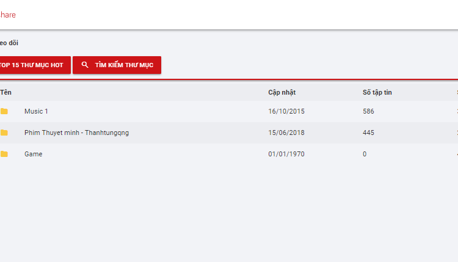
Task: Select the Theo dõi tab heading
Action: [9, 43]
